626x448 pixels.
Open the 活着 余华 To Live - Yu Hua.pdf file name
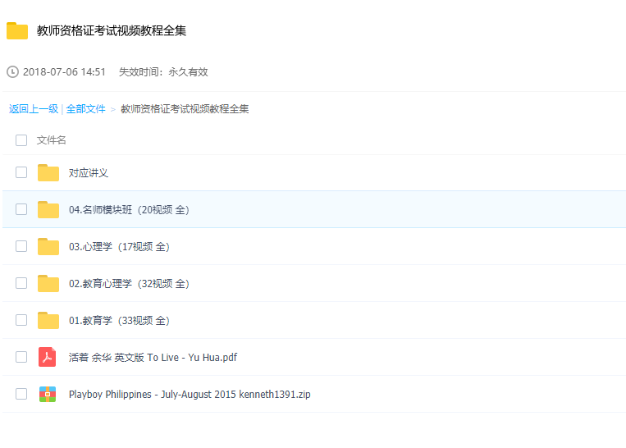tap(153, 358)
